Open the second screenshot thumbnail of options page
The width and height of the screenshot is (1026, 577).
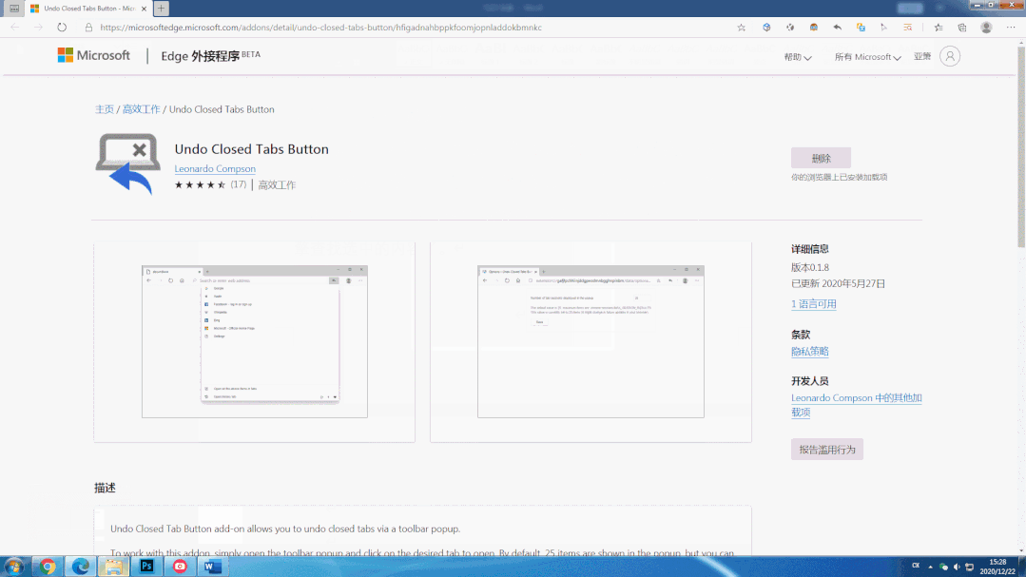pyautogui.click(x=590, y=341)
